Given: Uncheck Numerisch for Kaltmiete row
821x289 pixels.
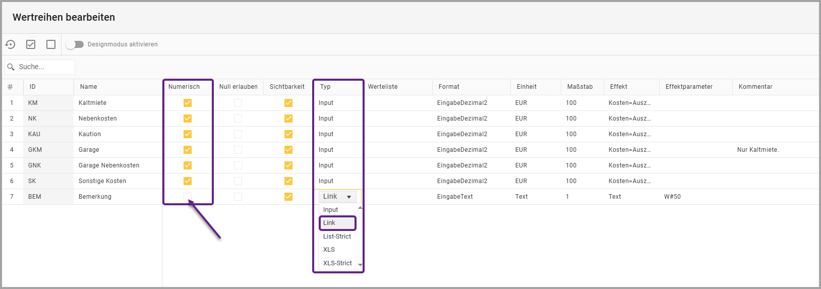Looking at the screenshot, I should tap(188, 103).
